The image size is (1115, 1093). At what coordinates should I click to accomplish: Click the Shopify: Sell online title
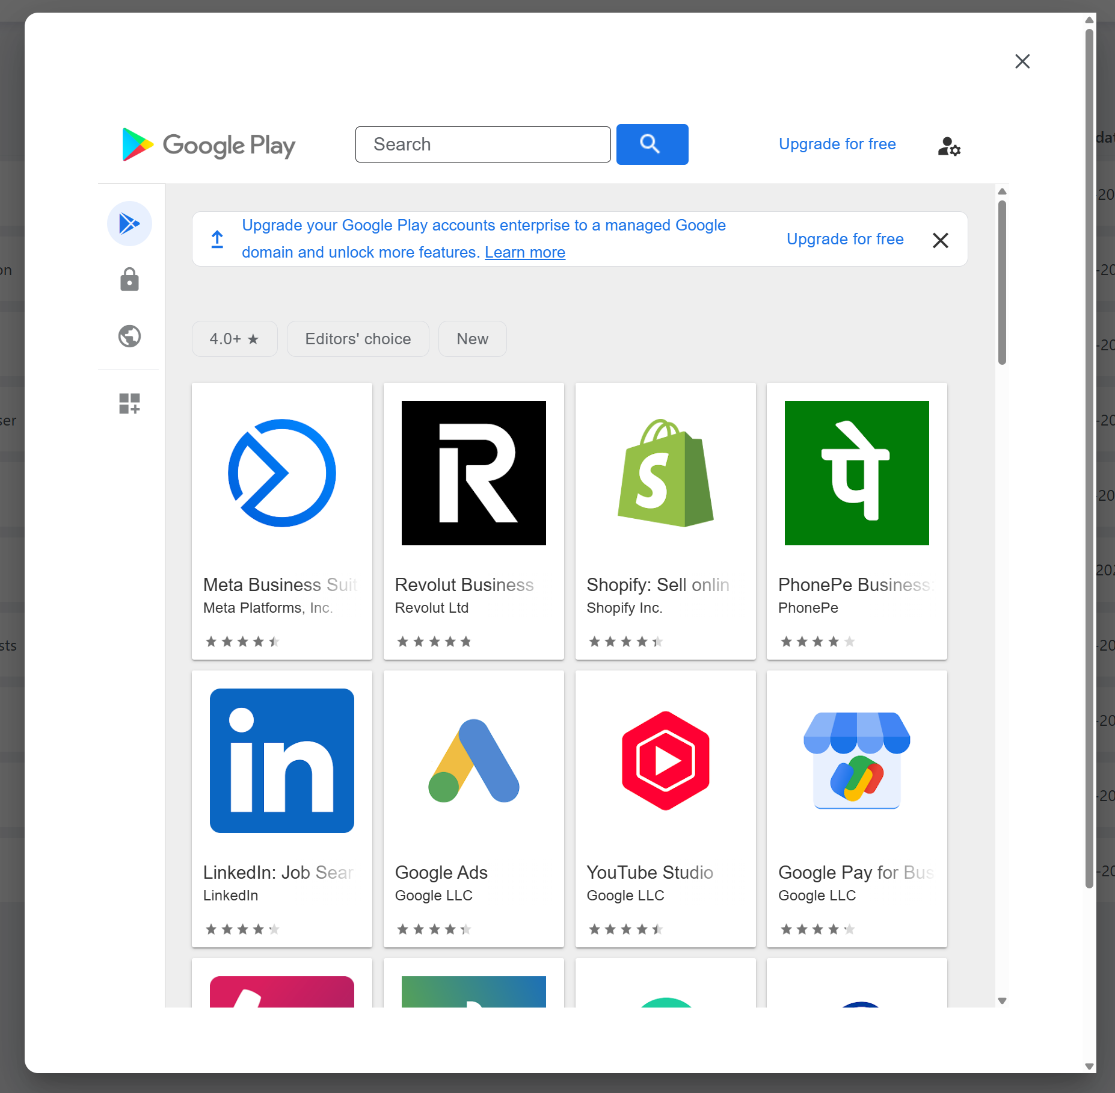pos(659,584)
